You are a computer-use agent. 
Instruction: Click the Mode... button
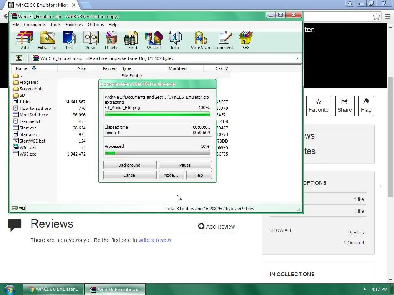(x=171, y=175)
